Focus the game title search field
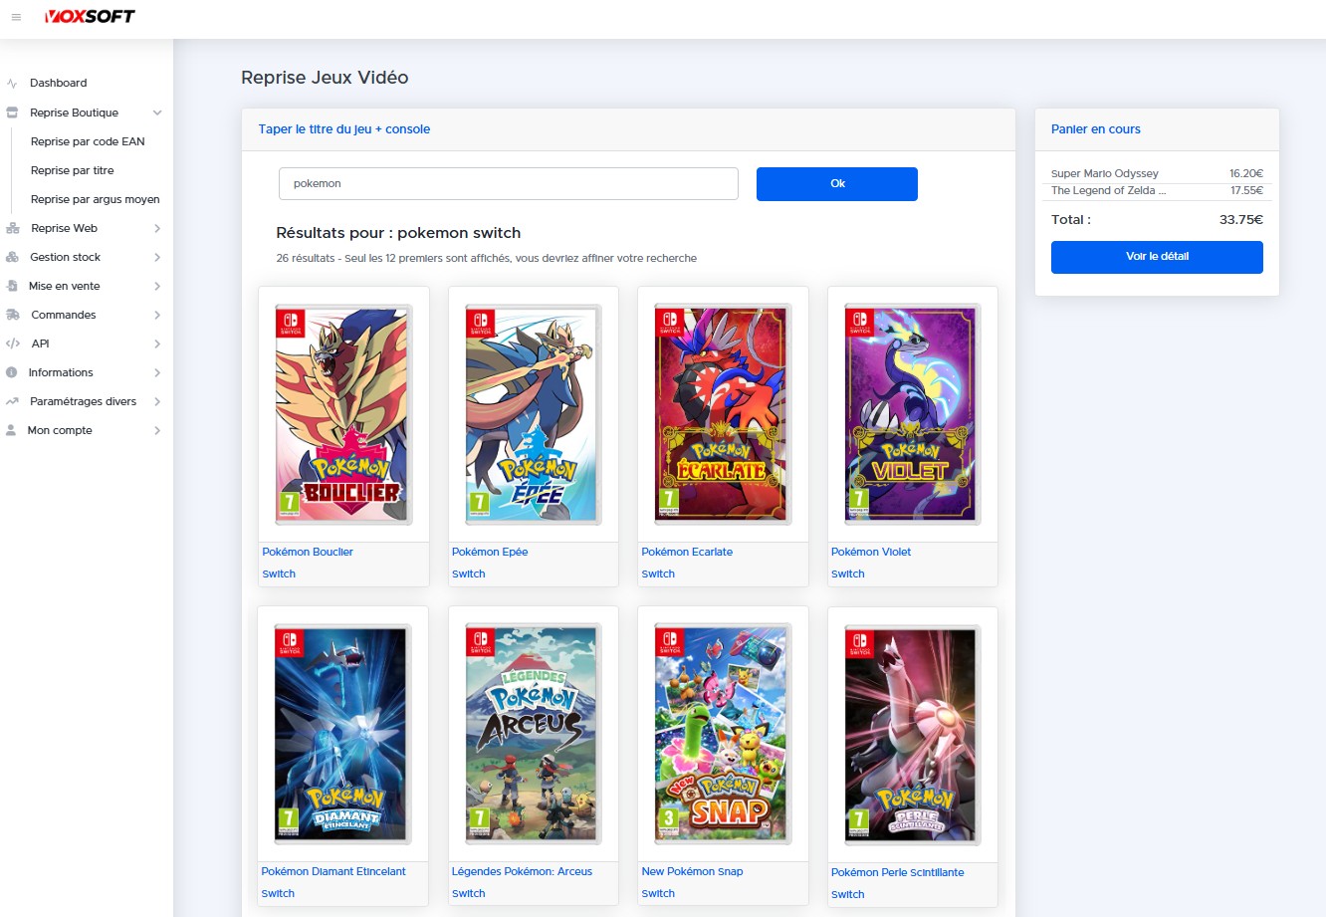This screenshot has height=917, width=1326. [508, 183]
